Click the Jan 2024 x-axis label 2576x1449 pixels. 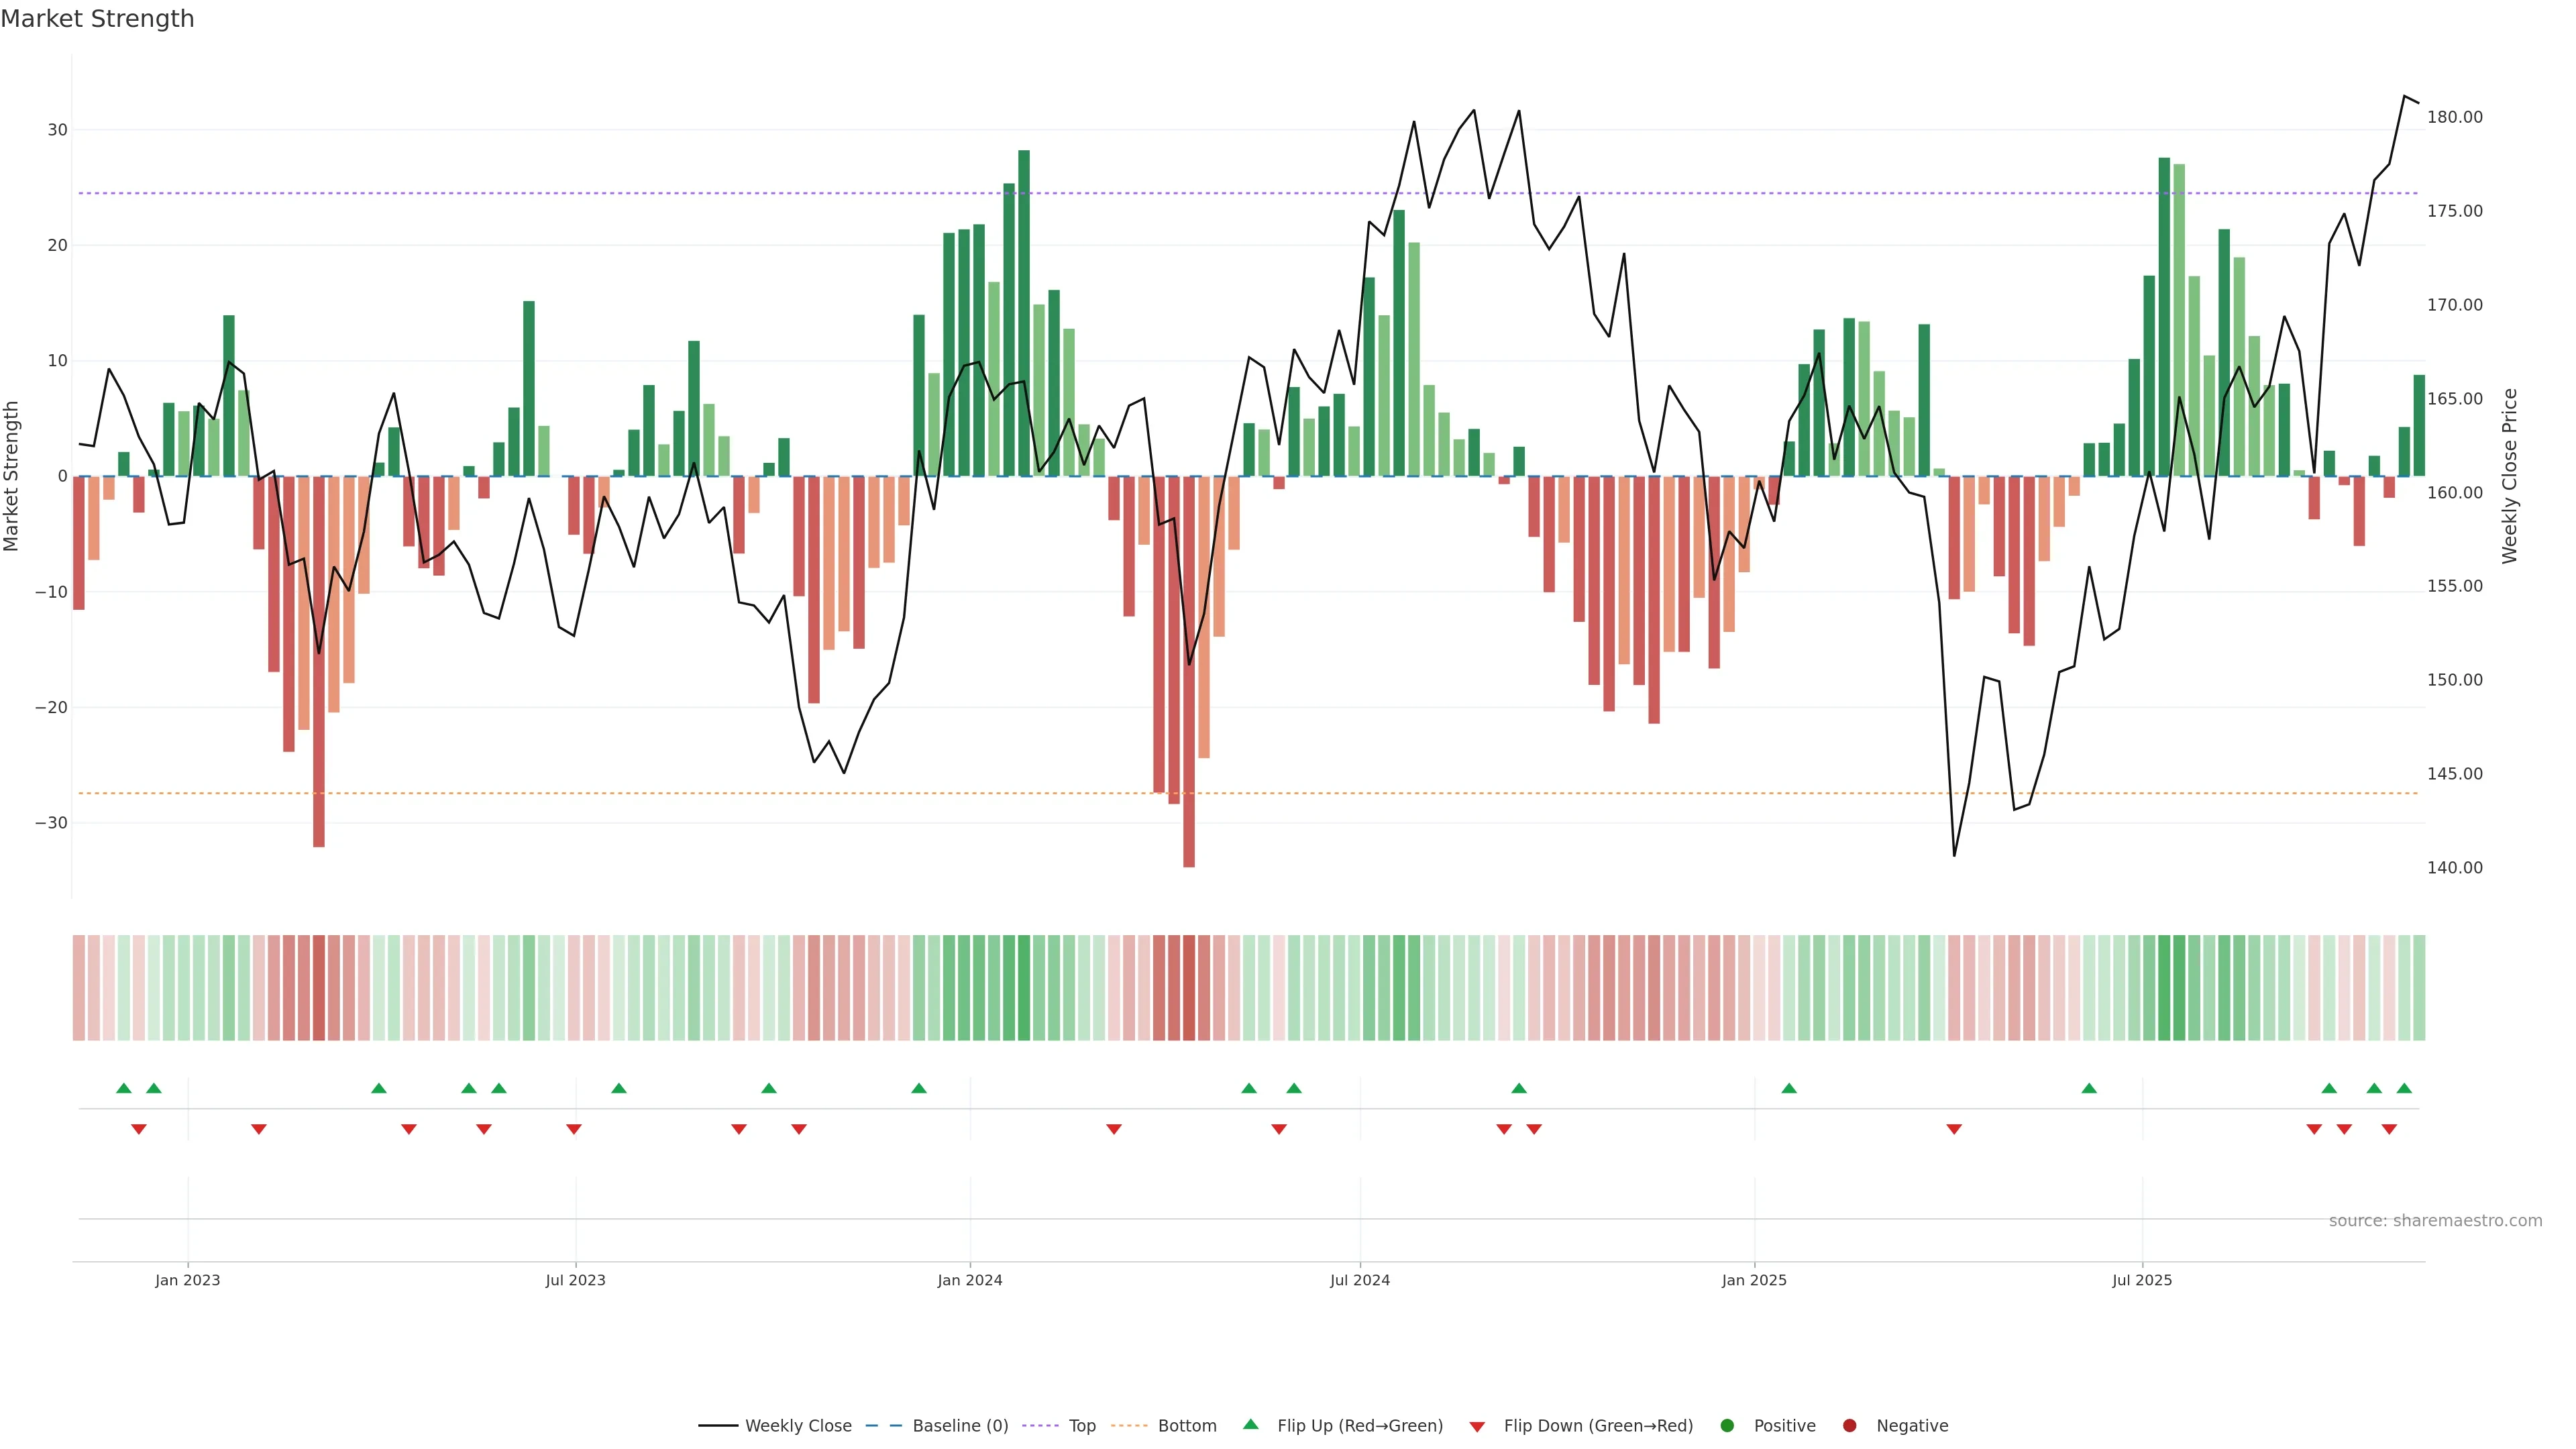pos(969,1280)
